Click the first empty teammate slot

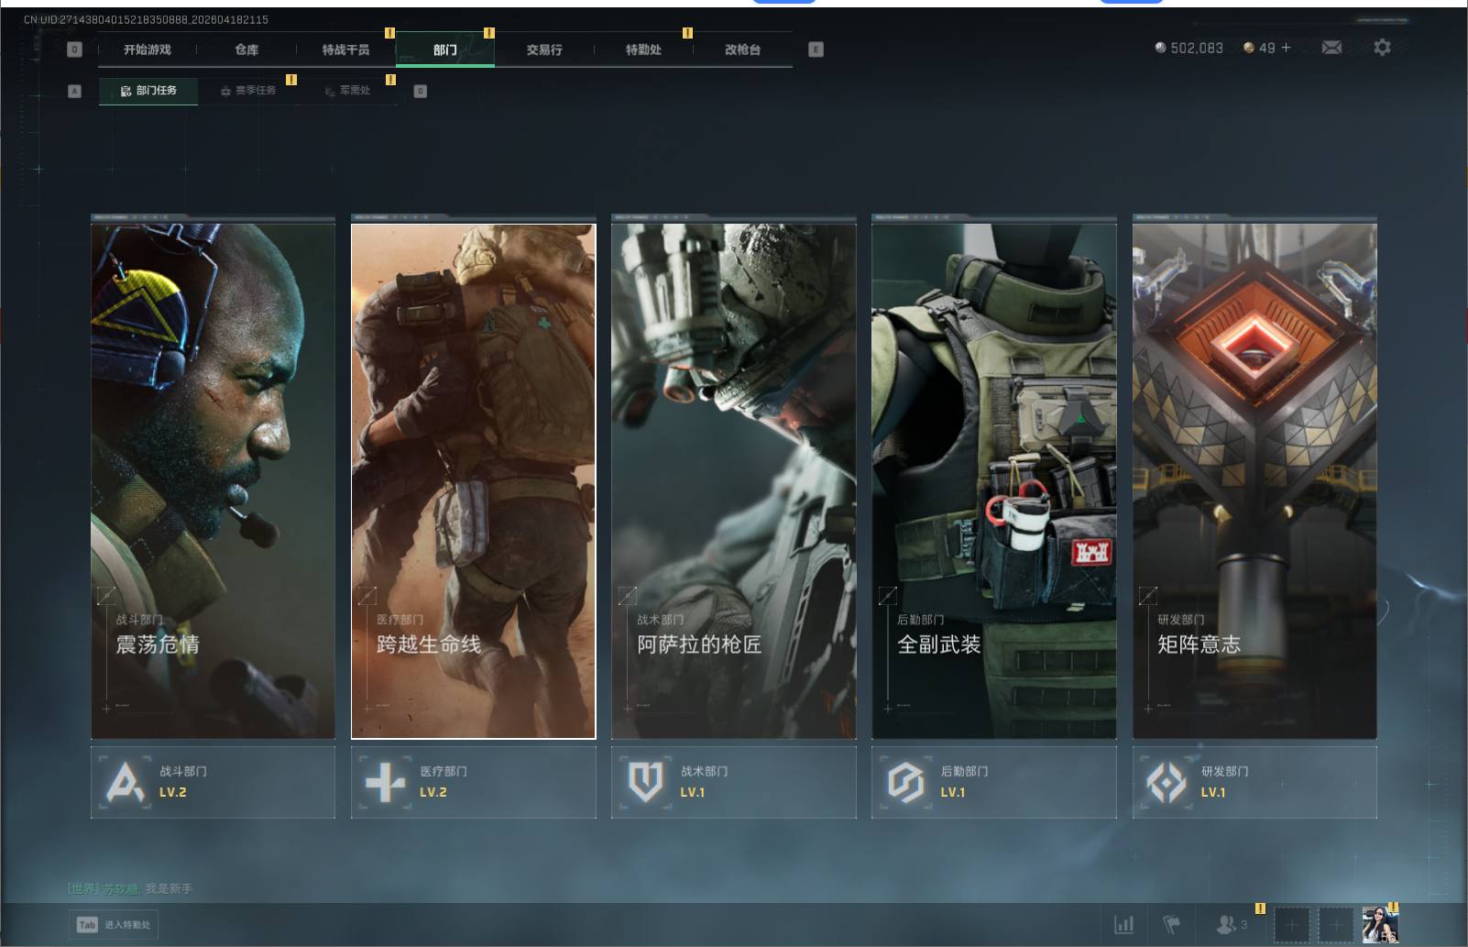[1291, 925]
